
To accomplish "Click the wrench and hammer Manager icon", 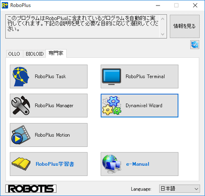I will coord(21,105).
